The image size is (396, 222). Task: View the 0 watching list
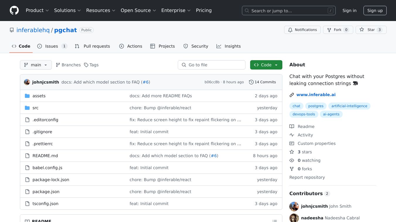pos(305,160)
